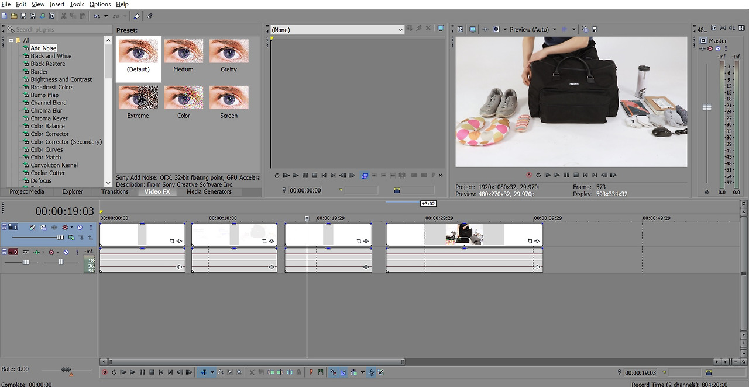Screen dimensions: 749x387
Task: Adjust video track 1 level slider
Action: (60, 238)
